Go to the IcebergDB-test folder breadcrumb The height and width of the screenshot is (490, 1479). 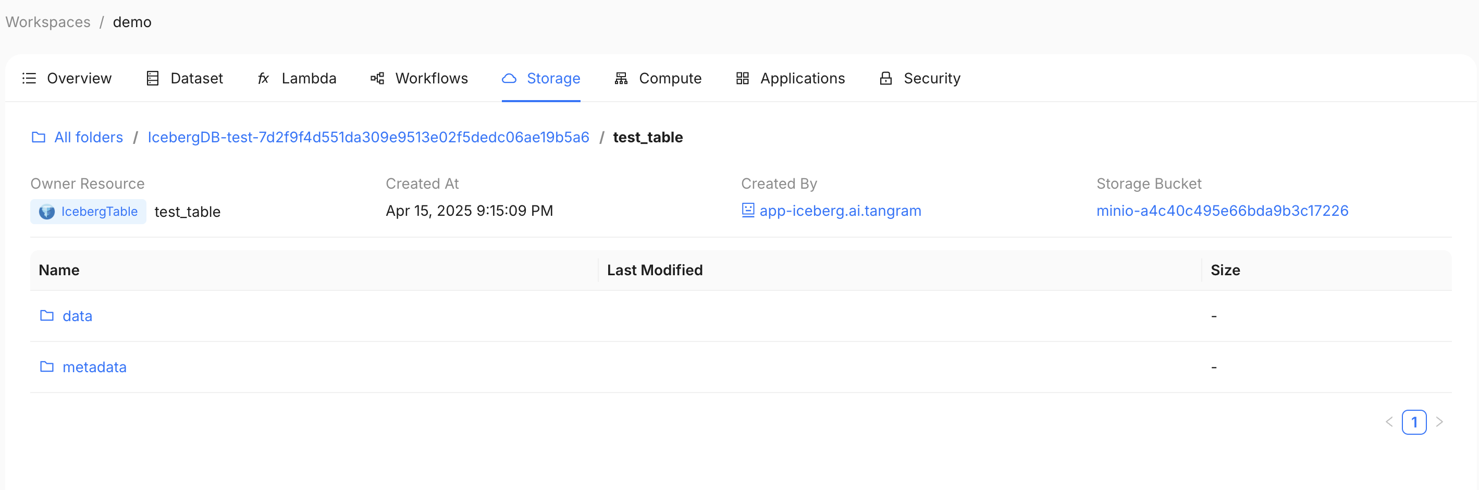[368, 137]
